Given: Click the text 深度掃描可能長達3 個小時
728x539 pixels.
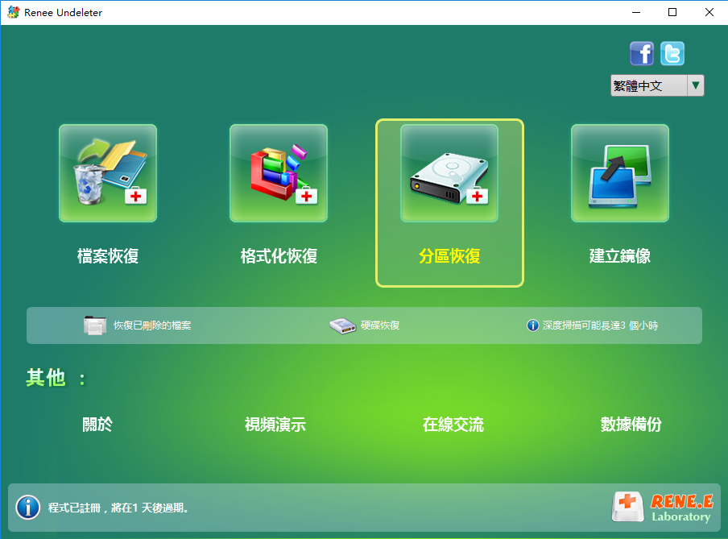Looking at the screenshot, I should click(600, 325).
